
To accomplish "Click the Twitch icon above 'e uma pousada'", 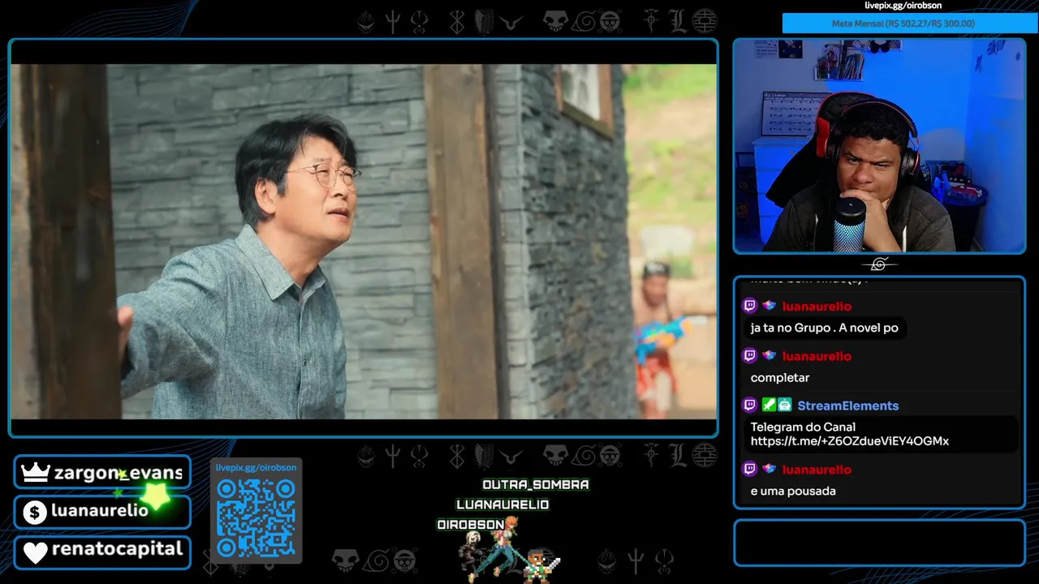I will 749,469.
